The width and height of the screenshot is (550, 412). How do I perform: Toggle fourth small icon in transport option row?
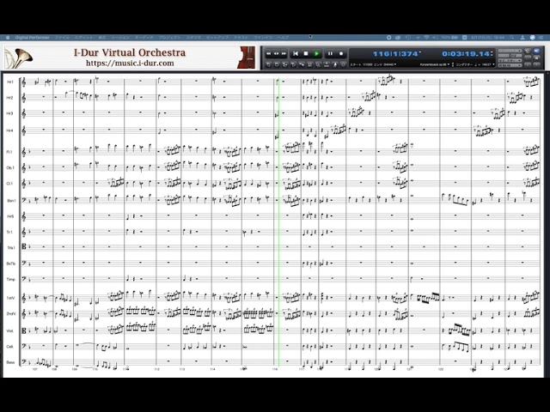pyautogui.click(x=294, y=64)
